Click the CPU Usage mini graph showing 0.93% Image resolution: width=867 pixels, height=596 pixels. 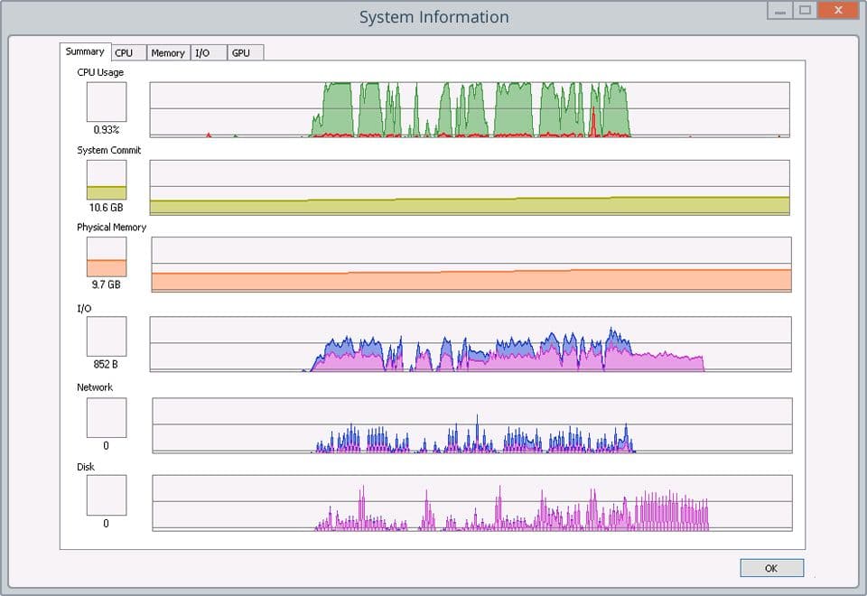107,101
